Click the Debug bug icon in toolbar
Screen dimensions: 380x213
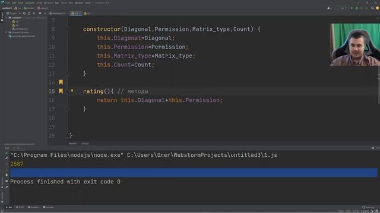click(x=356, y=8)
